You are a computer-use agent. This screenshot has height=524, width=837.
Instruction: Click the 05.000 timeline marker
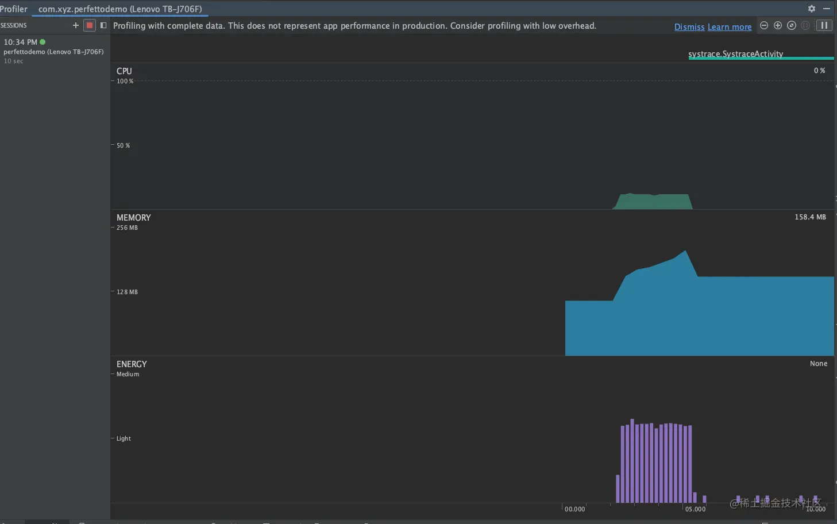695,509
